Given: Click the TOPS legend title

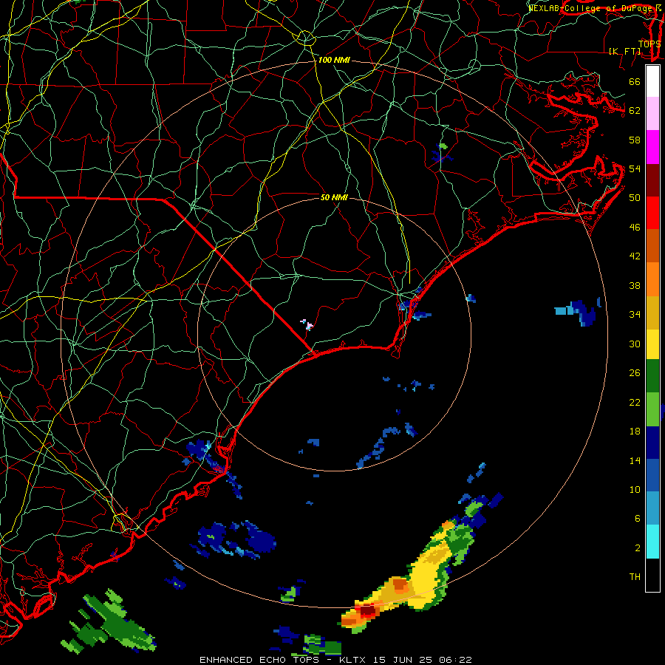Looking at the screenshot, I should [649, 44].
